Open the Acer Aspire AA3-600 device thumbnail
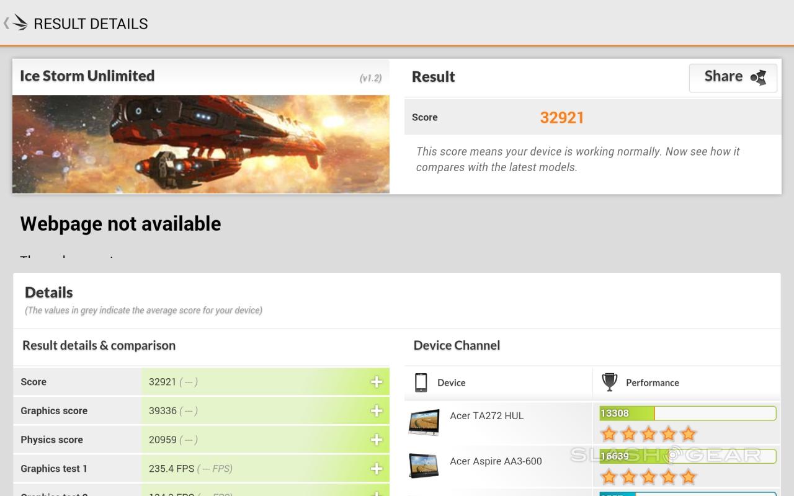 [x=424, y=465]
